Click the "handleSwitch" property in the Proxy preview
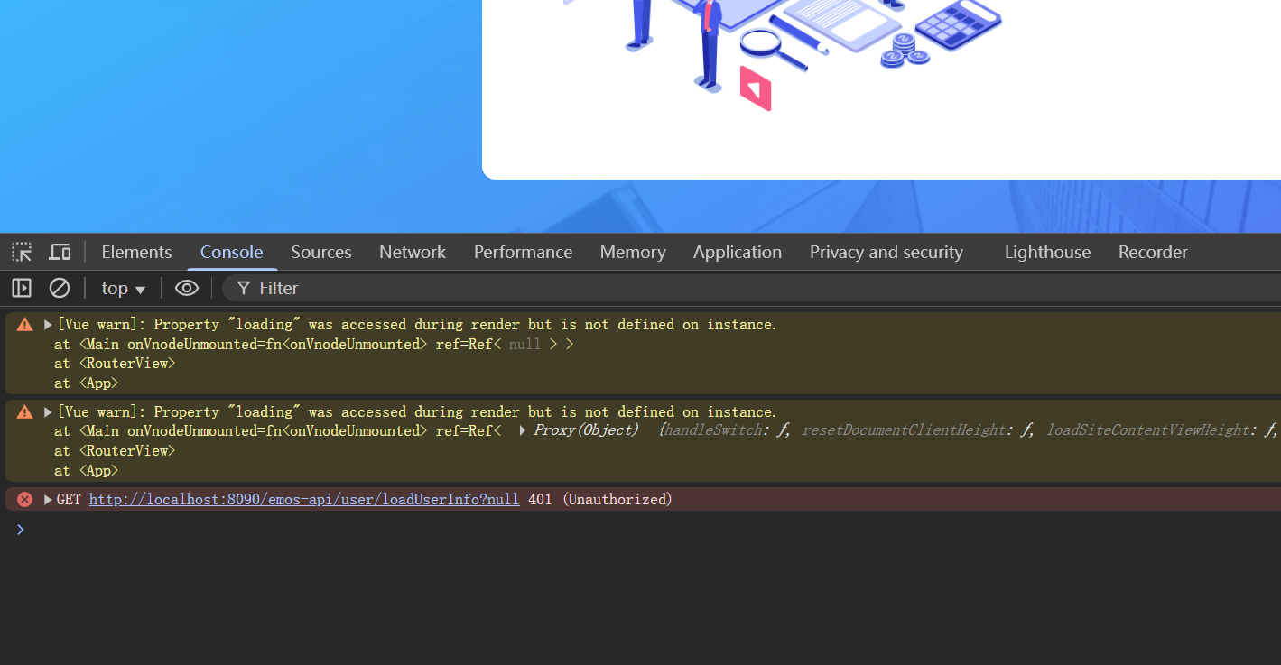This screenshot has height=665, width=1281. pyautogui.click(x=713, y=430)
